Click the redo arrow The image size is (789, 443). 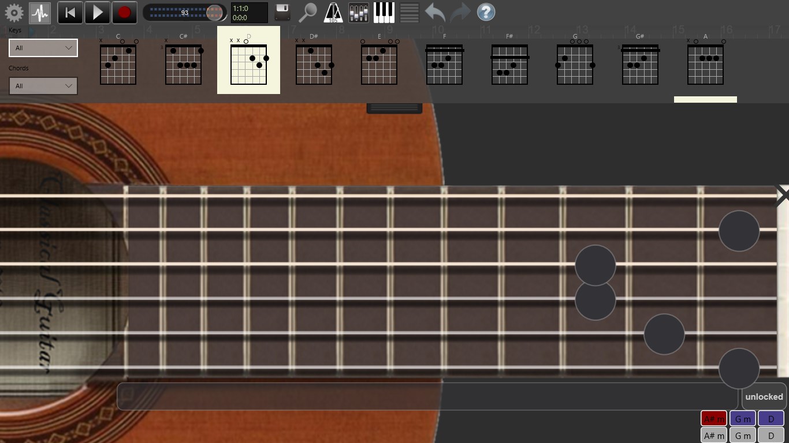click(x=459, y=12)
